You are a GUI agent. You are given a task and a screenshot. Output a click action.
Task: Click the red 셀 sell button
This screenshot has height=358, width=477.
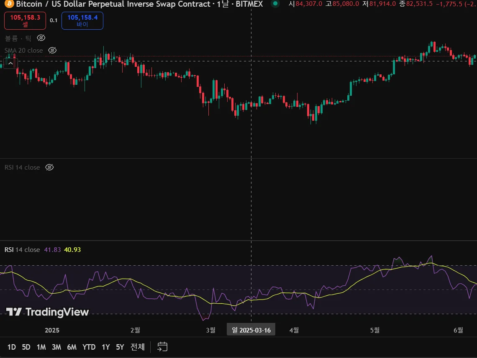tap(25, 20)
